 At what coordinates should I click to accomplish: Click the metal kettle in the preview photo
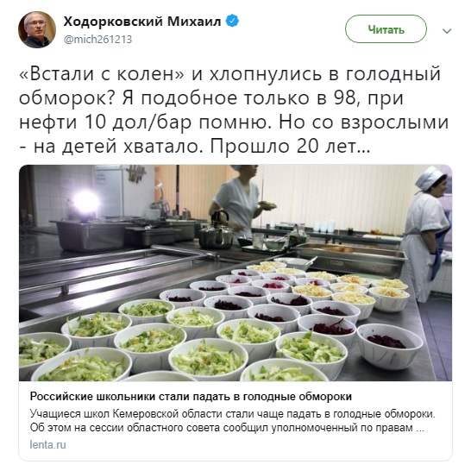tap(217, 229)
